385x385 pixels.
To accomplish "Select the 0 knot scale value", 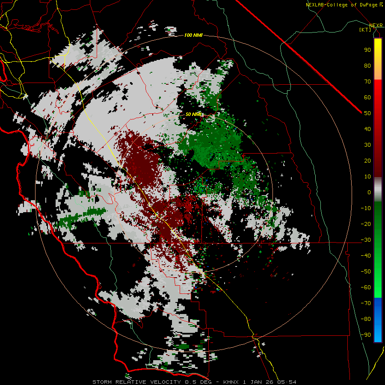I will 369,192.
